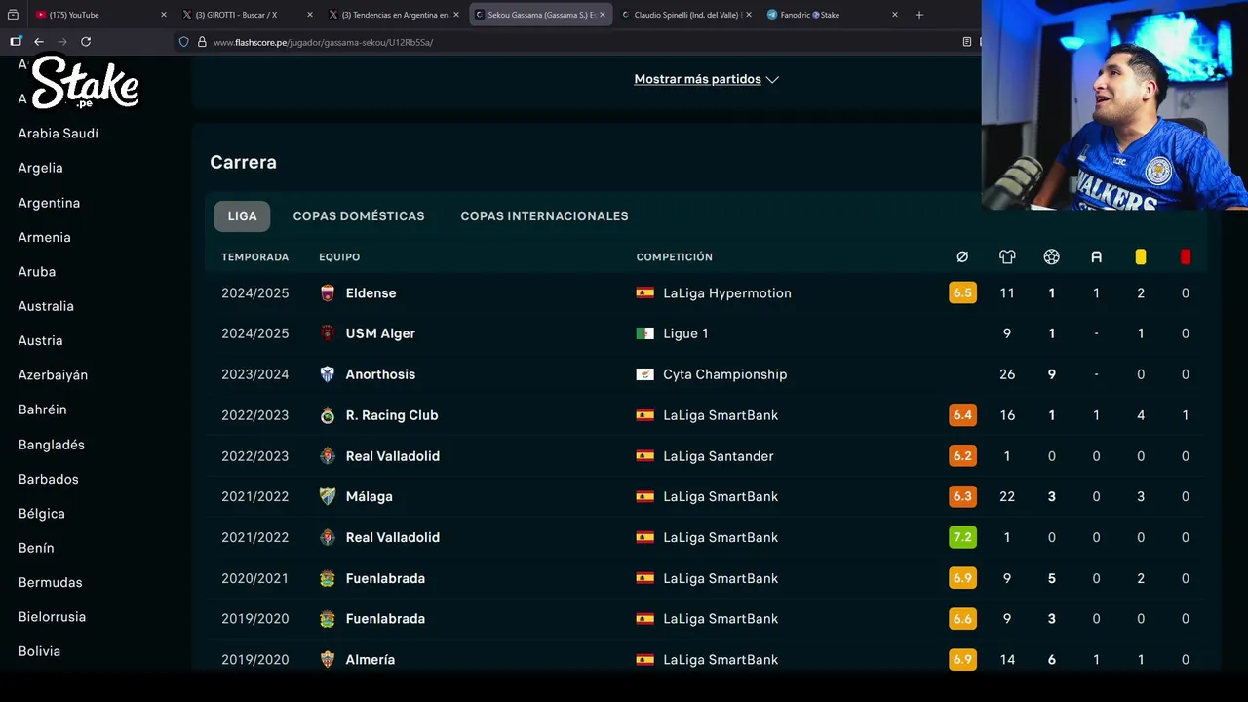The width and height of the screenshot is (1248, 702).
Task: Click Spain flag beside LaLiga Hypermotion
Action: point(644,292)
